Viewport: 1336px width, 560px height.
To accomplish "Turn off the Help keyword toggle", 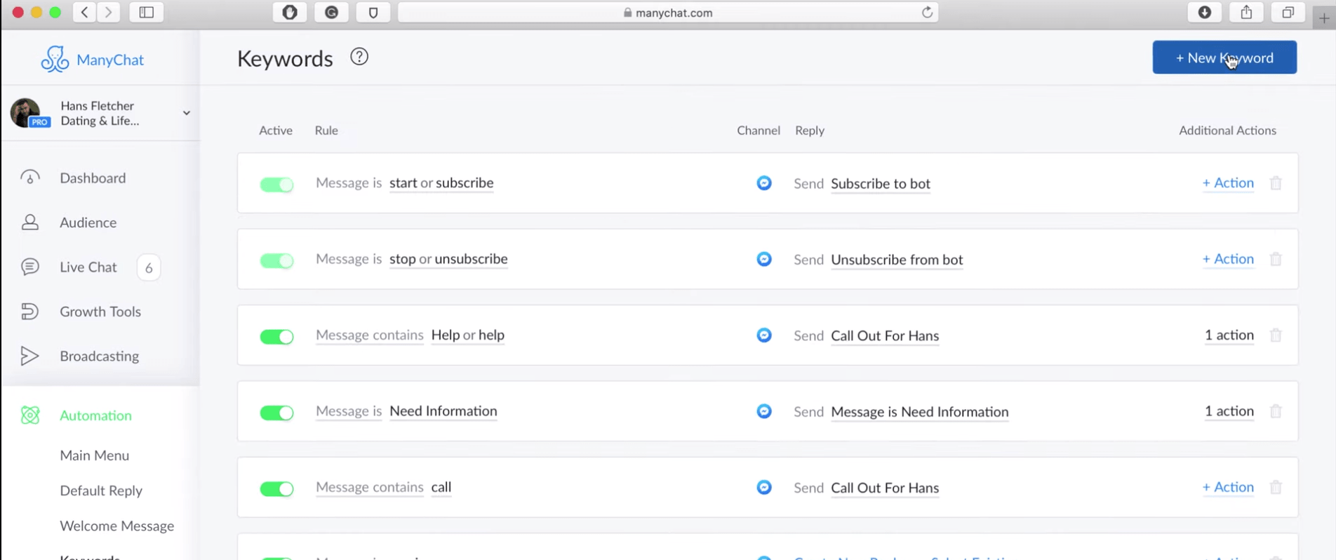I will pos(276,337).
